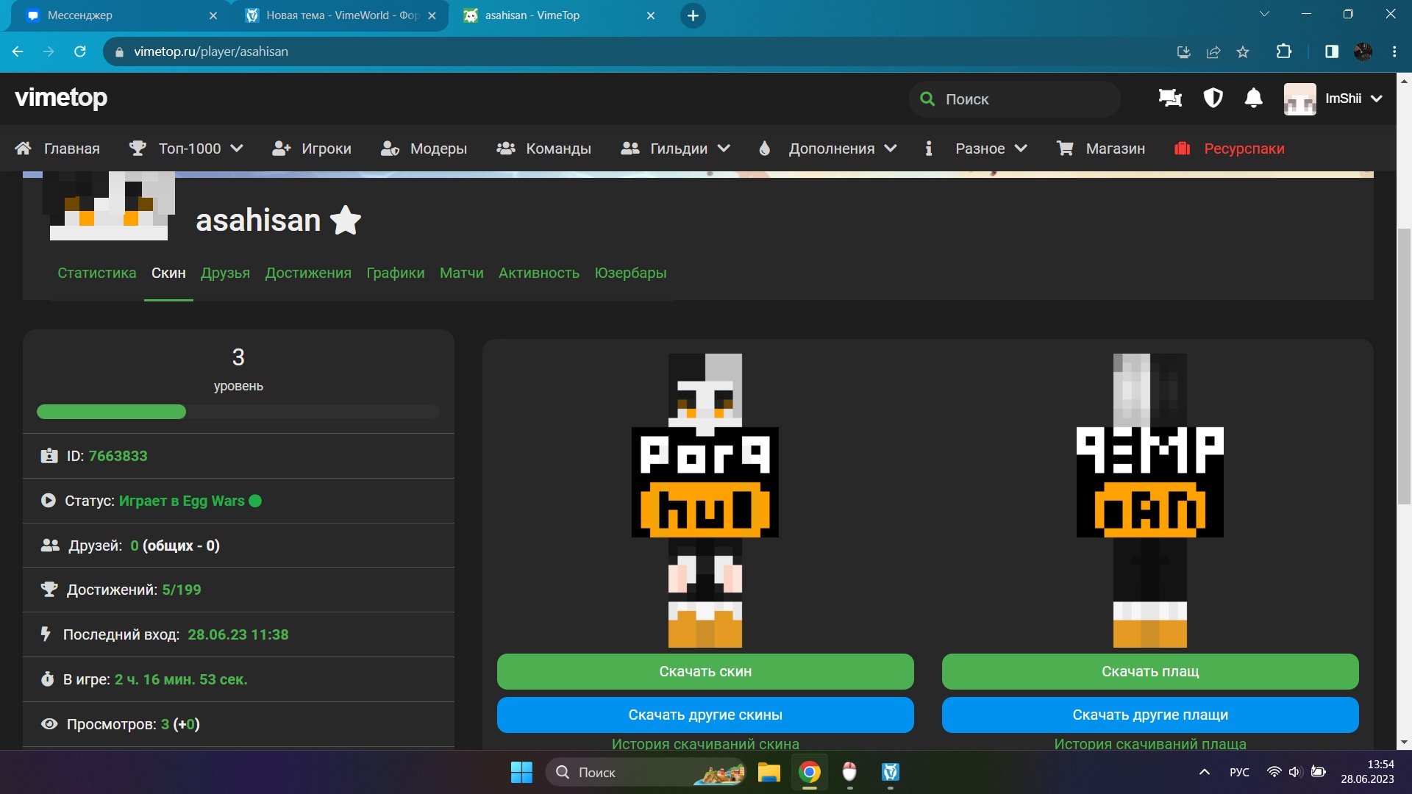Open notifications via the bell icon

pyautogui.click(x=1254, y=99)
